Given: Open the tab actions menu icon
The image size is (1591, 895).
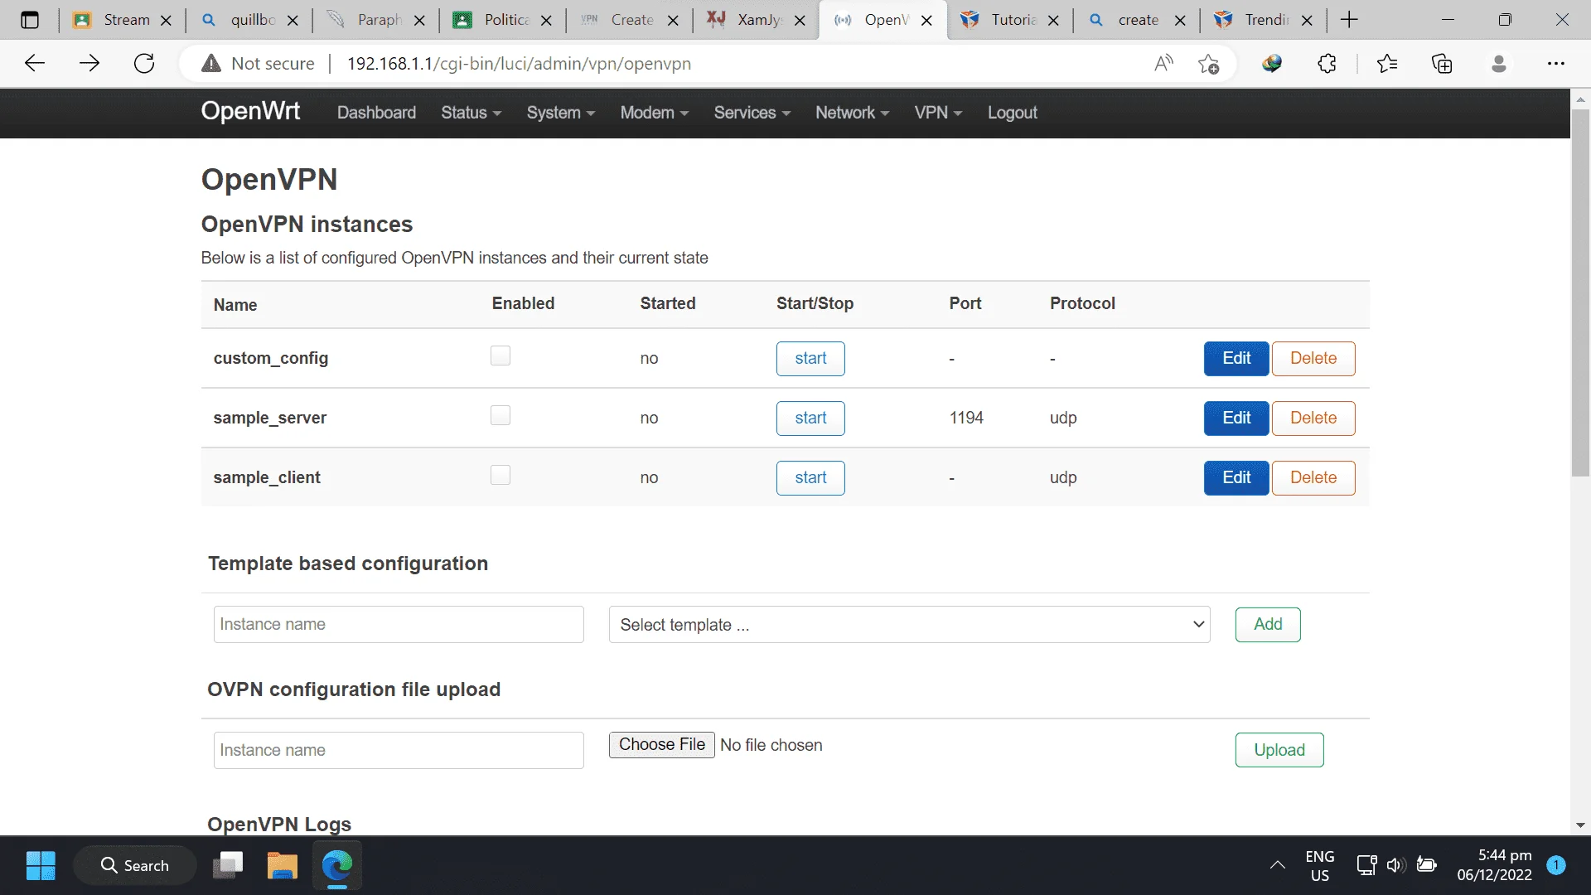Looking at the screenshot, I should click(x=30, y=20).
